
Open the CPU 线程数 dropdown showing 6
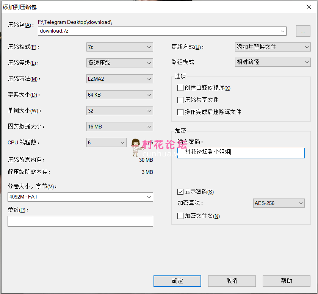pos(106,142)
